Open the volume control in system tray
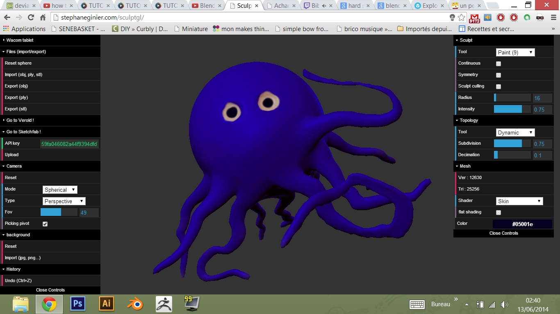 point(504,305)
